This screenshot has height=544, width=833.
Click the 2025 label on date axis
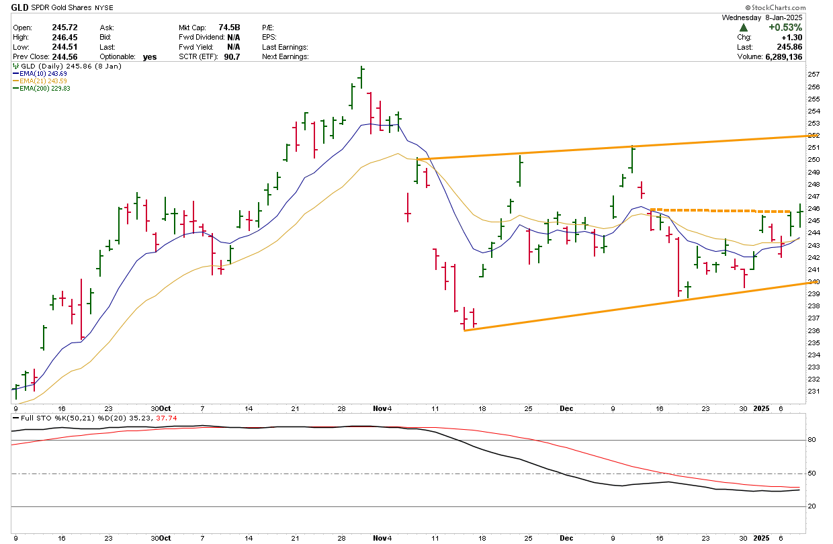(x=761, y=408)
